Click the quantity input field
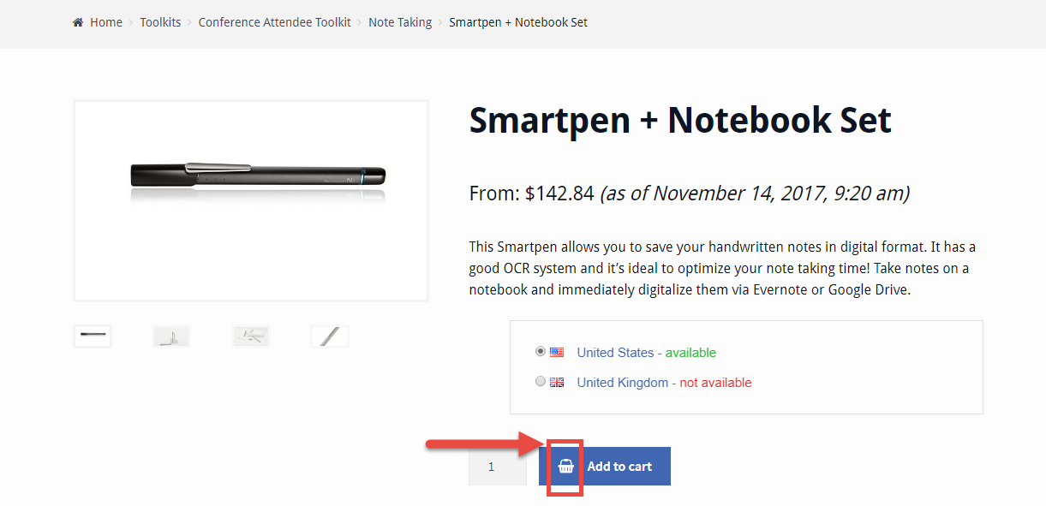 point(497,466)
